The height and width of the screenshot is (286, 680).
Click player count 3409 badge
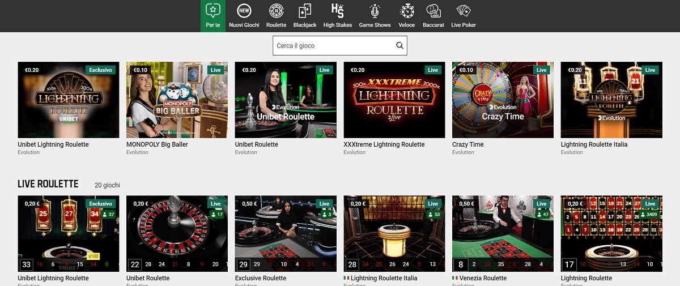tap(649, 215)
